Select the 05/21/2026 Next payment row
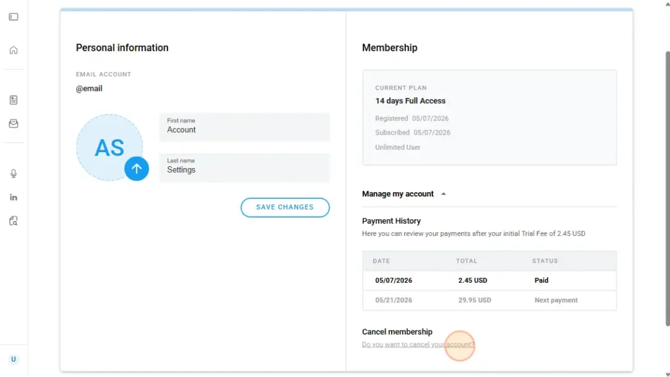Image resolution: width=670 pixels, height=377 pixels. click(x=489, y=300)
